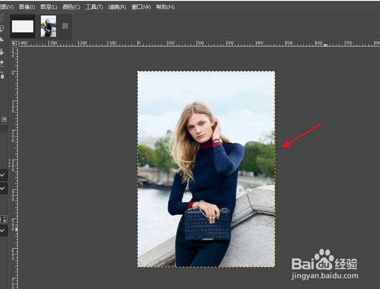The height and width of the screenshot is (289, 380).
Task: Open the 图像(I) menu
Action: coord(27,7)
